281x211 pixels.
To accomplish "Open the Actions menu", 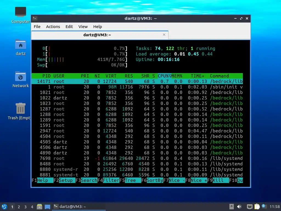I will tap(53, 27).
